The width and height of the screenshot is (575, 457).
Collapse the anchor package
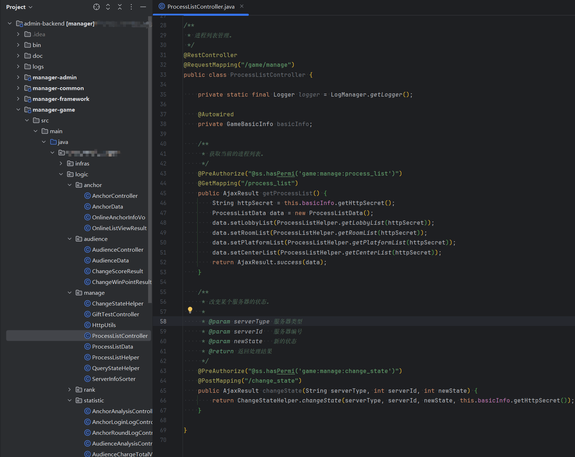pos(70,185)
